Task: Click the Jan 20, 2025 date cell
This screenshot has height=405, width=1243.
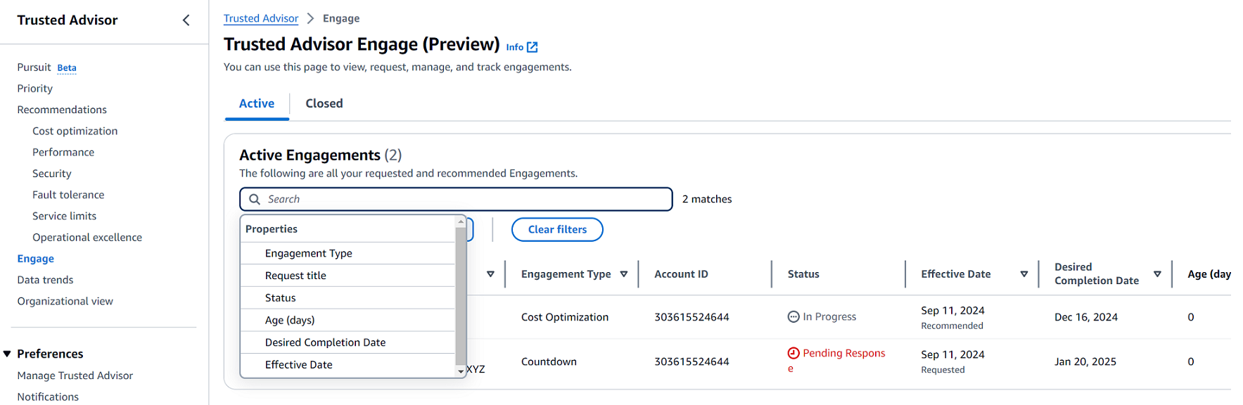Action: 1085,361
